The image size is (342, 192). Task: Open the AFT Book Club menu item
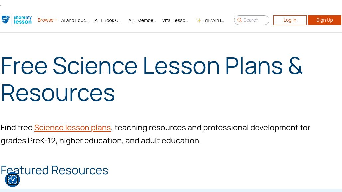coord(108,20)
